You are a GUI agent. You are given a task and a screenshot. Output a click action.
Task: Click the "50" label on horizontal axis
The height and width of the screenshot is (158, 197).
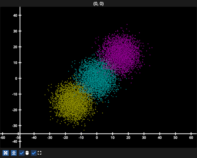pyautogui.click(x=175, y=138)
